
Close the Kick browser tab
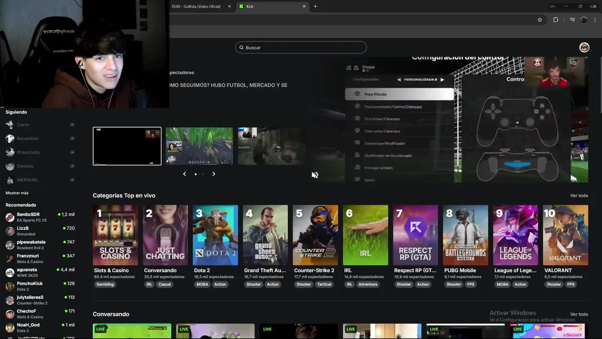pos(304,6)
